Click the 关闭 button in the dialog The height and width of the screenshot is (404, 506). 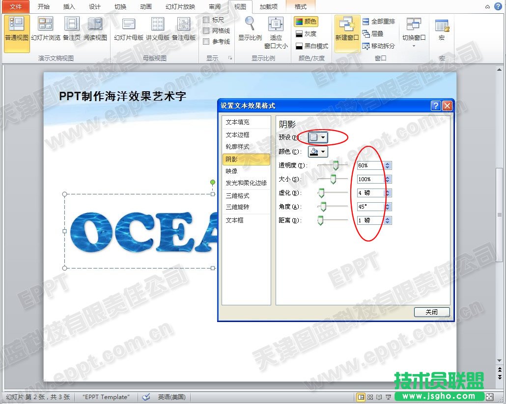(431, 312)
